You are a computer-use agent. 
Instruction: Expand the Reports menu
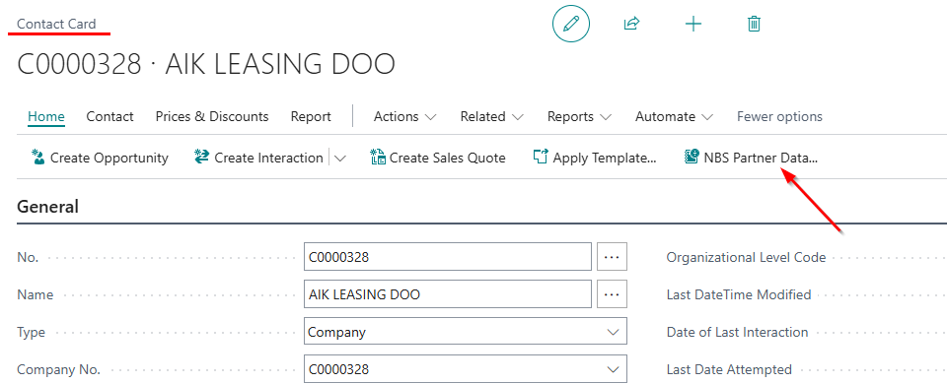tap(579, 116)
